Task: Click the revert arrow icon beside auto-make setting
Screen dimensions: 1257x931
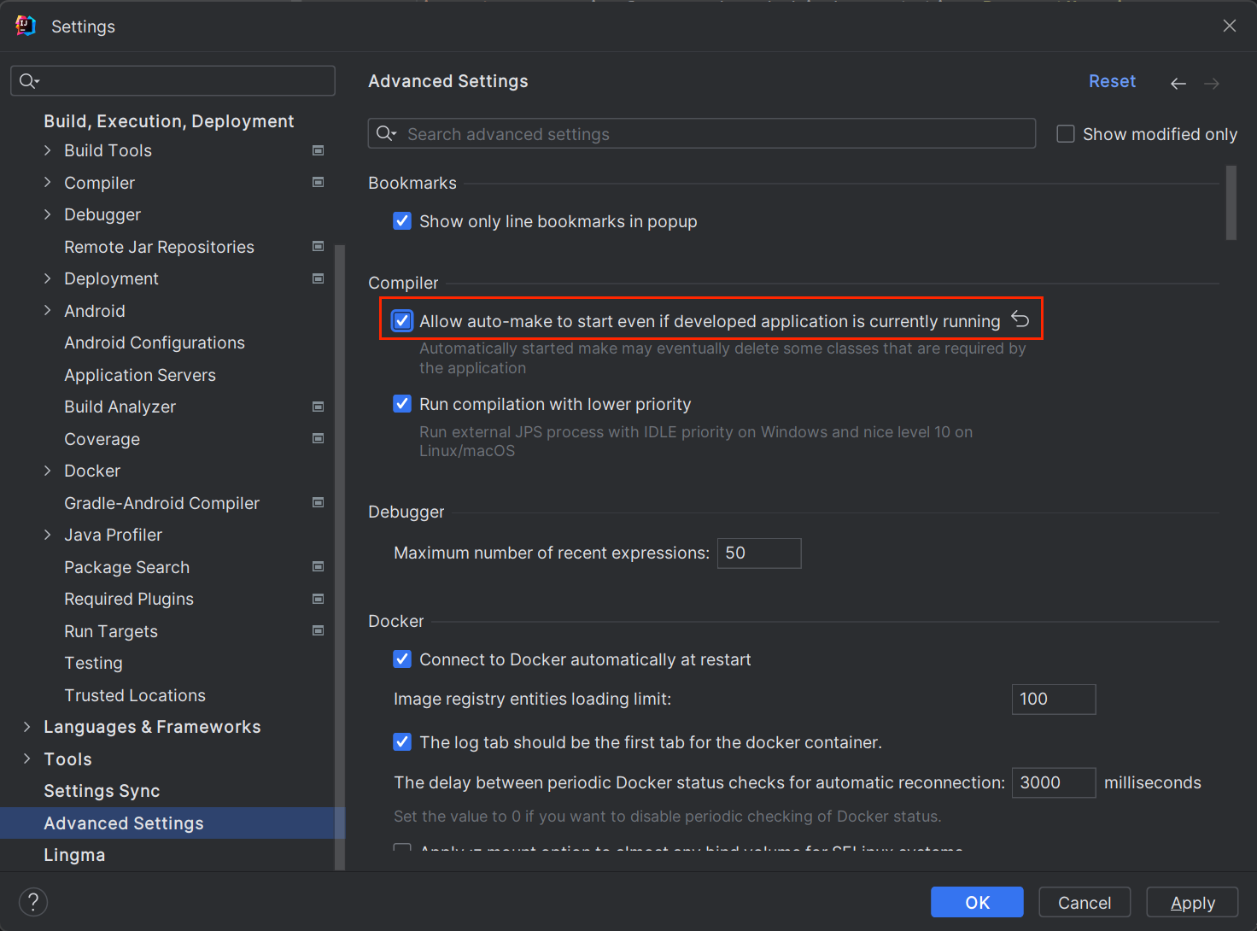Action: [1020, 319]
